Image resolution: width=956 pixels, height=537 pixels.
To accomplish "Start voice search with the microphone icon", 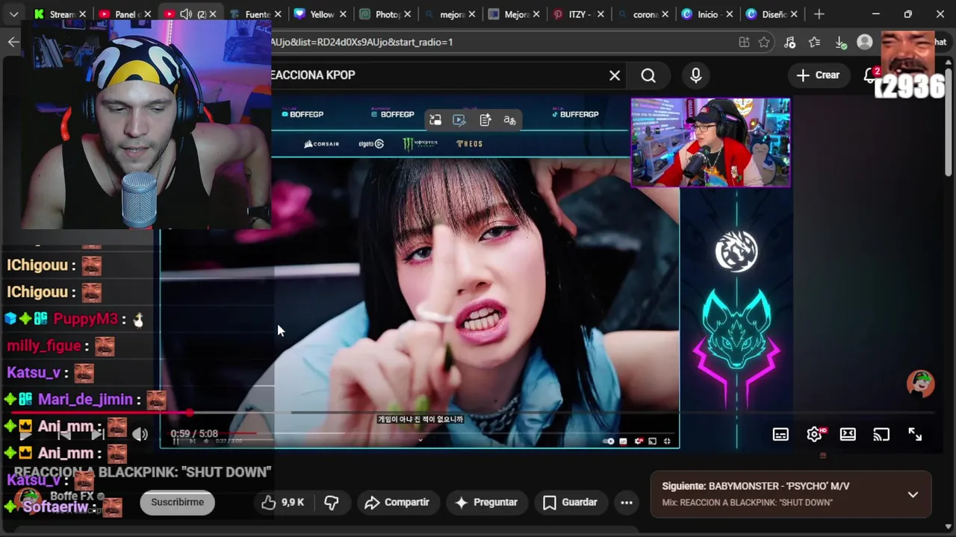I will tap(696, 75).
